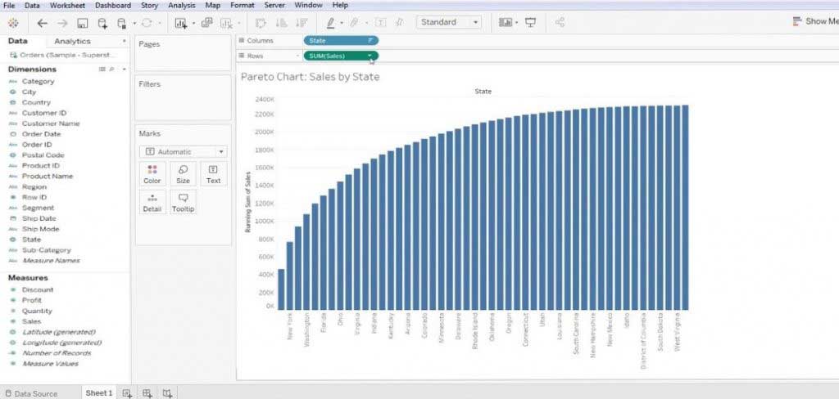Viewport: 839px width, 399px height.
Task: Switch to the Analytics tab
Action: tap(72, 41)
